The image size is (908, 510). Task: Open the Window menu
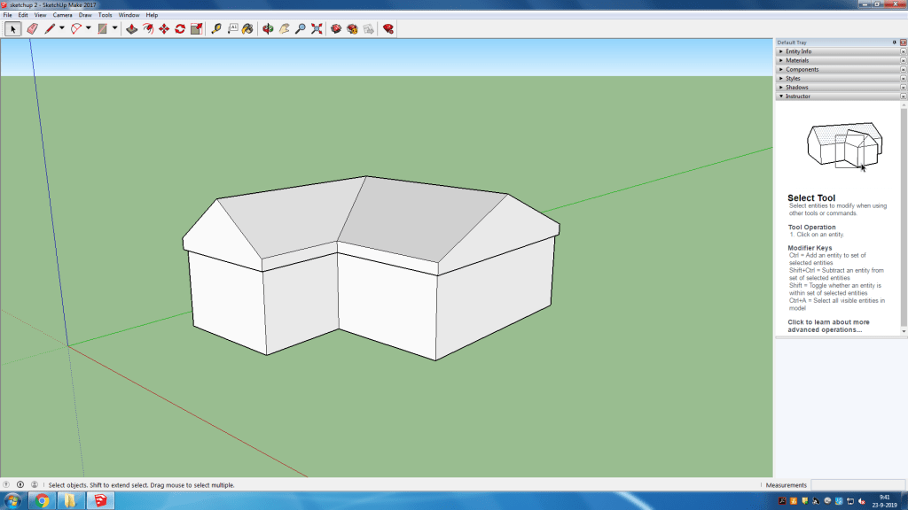(129, 15)
